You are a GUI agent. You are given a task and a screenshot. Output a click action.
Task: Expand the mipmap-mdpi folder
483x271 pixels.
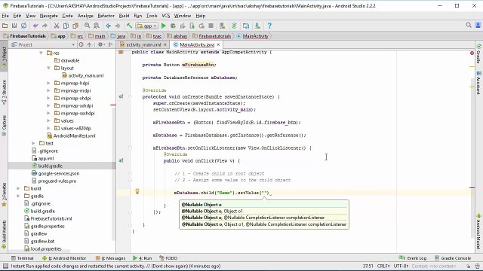pos(48,90)
